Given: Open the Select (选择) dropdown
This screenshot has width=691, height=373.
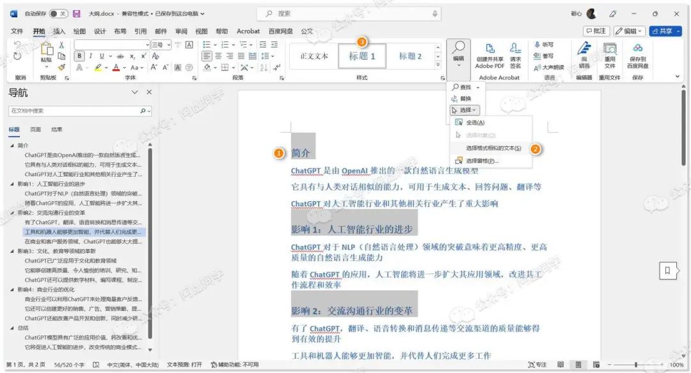Looking at the screenshot, I should coord(465,110).
